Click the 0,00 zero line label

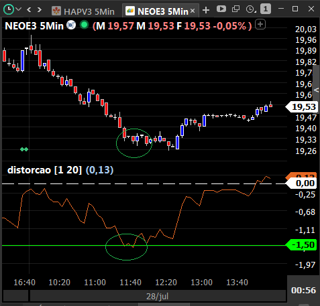(x=302, y=183)
